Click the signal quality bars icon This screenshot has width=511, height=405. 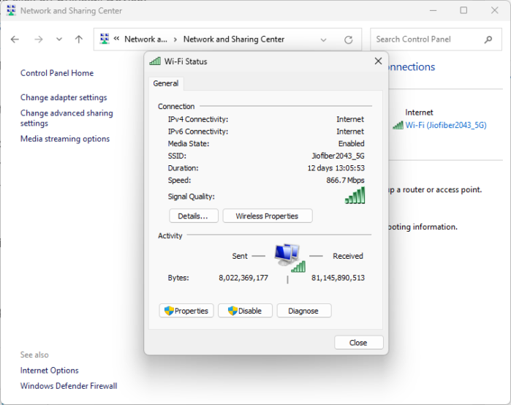(355, 195)
